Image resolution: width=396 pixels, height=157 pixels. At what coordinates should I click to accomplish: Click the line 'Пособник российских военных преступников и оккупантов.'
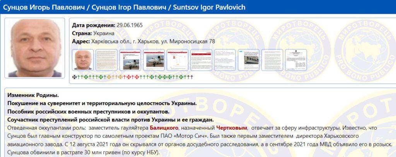88,112
